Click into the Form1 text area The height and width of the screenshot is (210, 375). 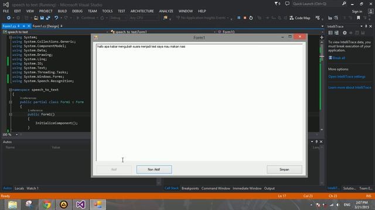[199, 103]
